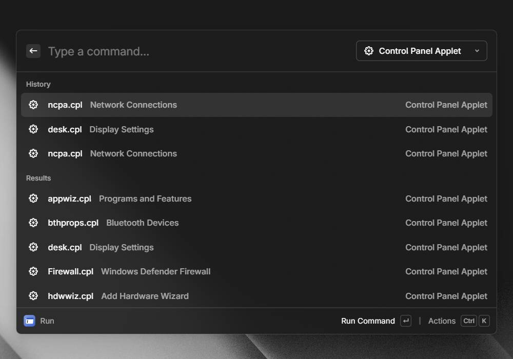513x359 pixels.
Task: Expand the filter using the chevron arrow
Action: point(477,51)
